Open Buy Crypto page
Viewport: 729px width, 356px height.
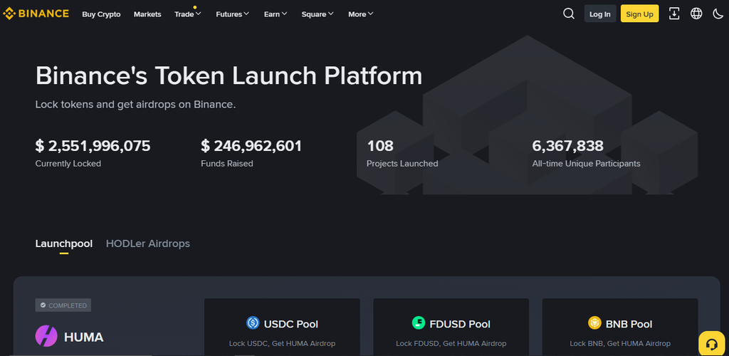tap(101, 14)
